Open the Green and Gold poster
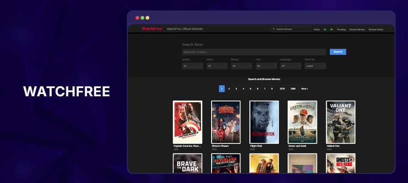This screenshot has width=408, height=183. pos(302,122)
